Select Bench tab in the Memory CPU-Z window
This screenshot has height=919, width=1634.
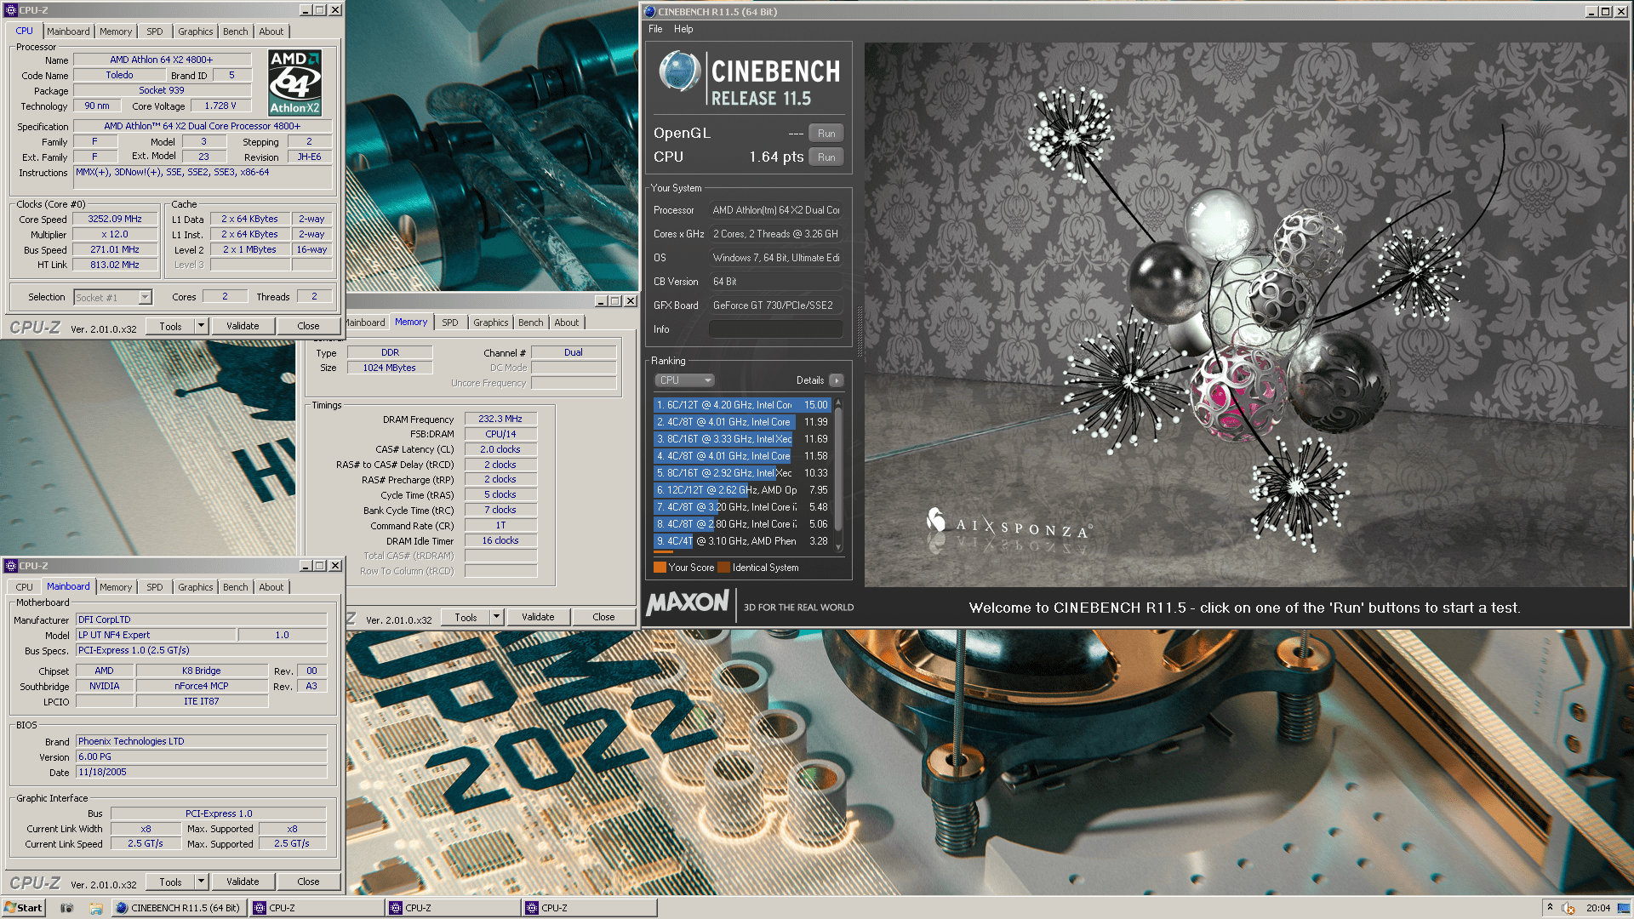(531, 323)
